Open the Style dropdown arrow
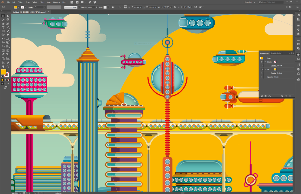 click(x=108, y=7)
